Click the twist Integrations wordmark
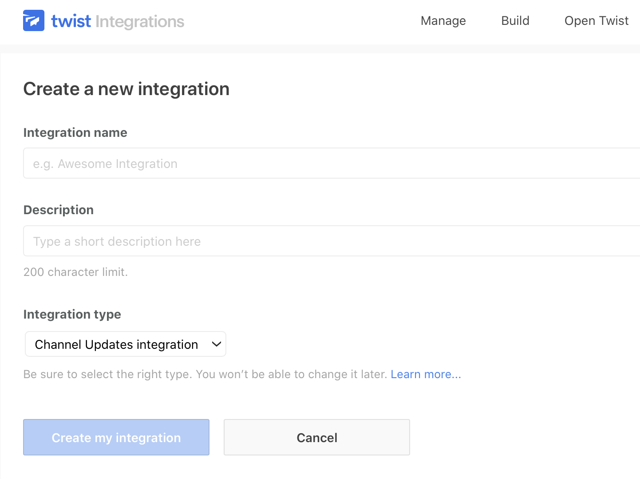 point(118,21)
